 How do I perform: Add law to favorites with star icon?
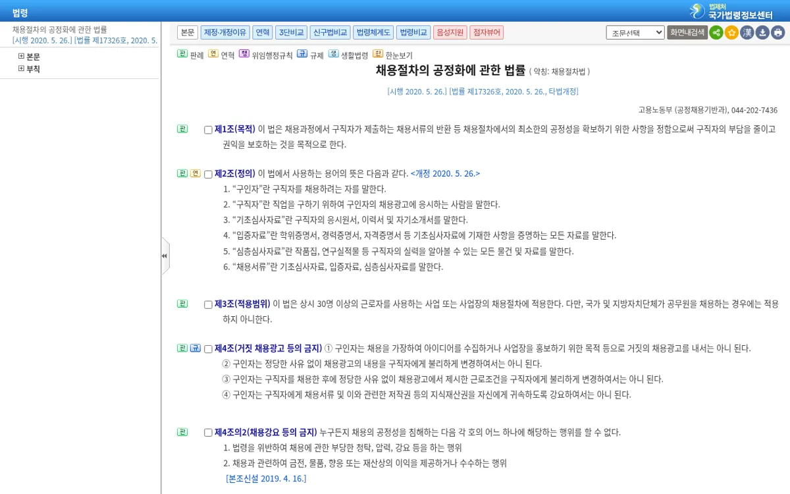click(731, 32)
